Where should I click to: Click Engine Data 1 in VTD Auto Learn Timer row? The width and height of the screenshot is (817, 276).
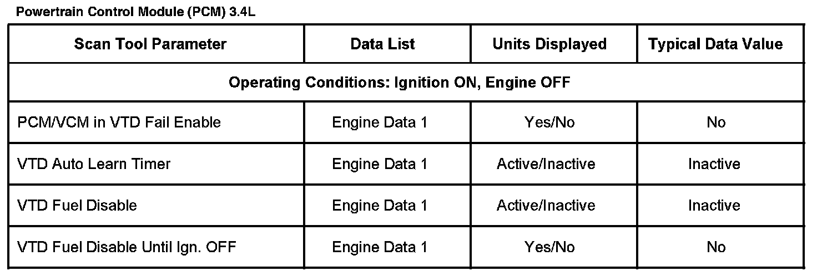380,164
